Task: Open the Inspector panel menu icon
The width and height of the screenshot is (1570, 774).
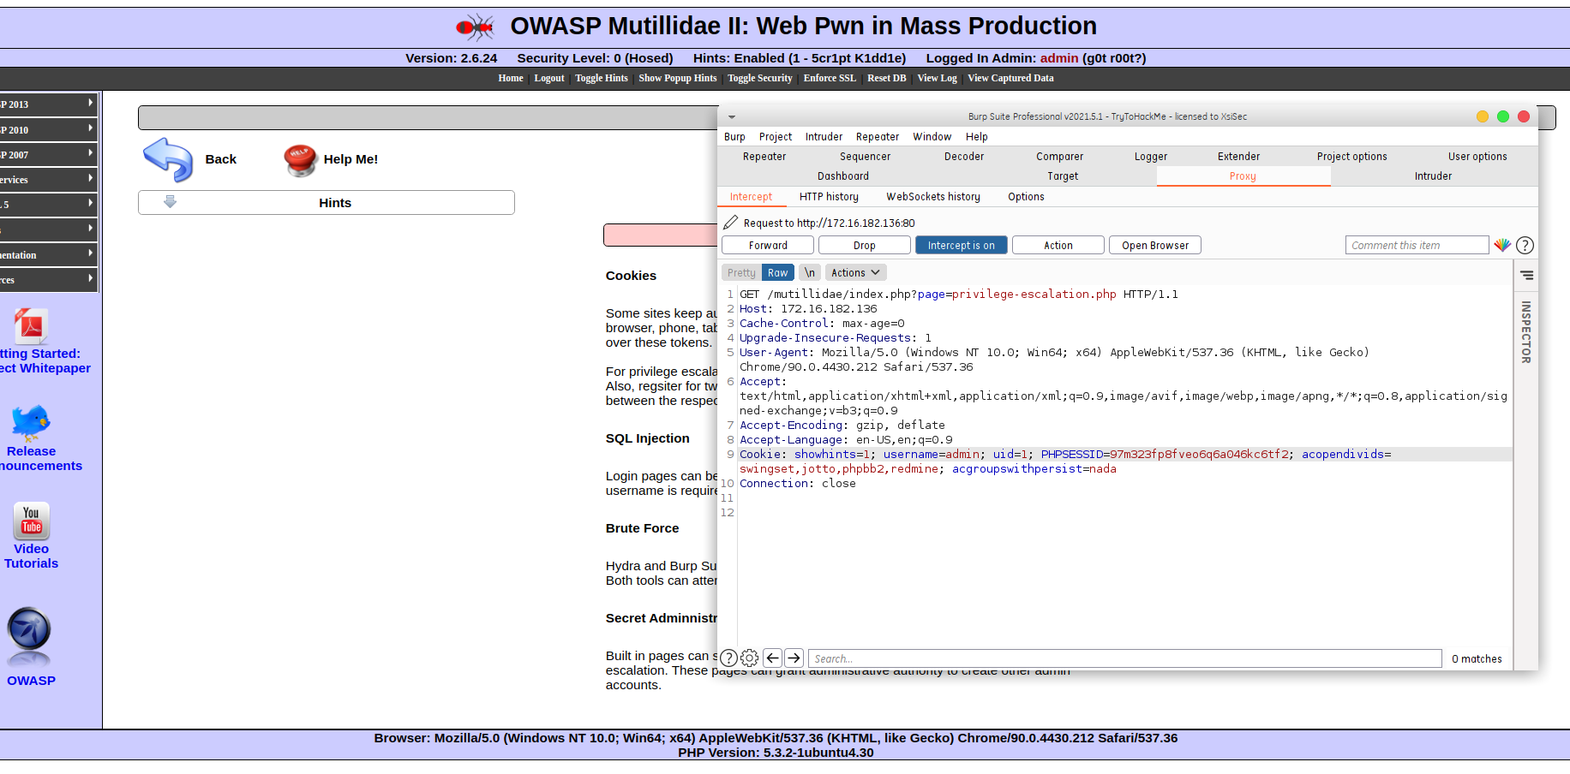Action: pyautogui.click(x=1527, y=275)
